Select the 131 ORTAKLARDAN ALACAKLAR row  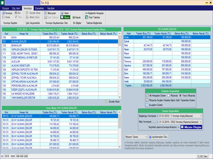(60, 82)
